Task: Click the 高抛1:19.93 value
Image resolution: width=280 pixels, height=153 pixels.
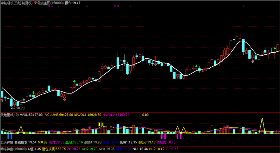Action: coord(93,142)
